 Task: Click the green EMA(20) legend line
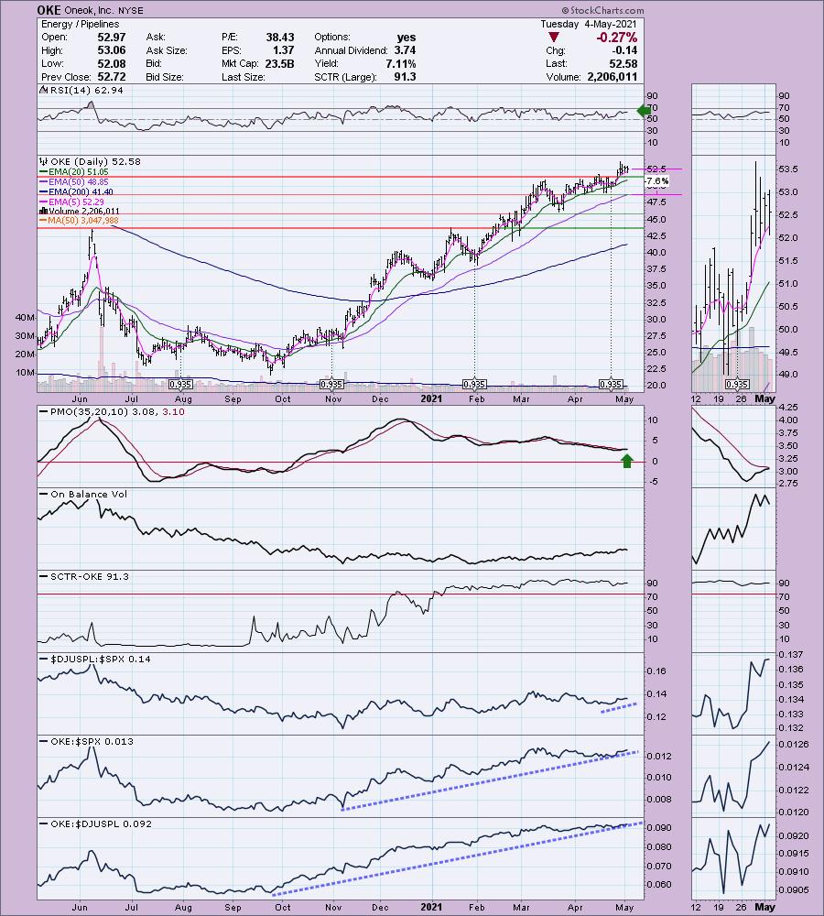coord(43,172)
